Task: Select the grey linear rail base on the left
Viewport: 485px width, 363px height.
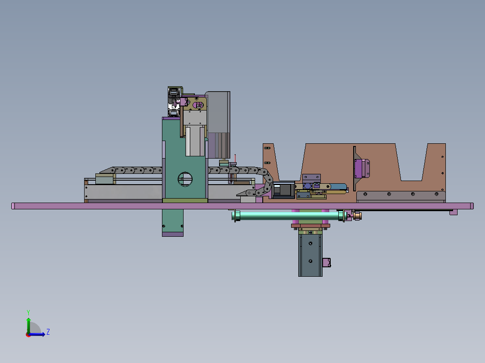Action: [x=123, y=193]
